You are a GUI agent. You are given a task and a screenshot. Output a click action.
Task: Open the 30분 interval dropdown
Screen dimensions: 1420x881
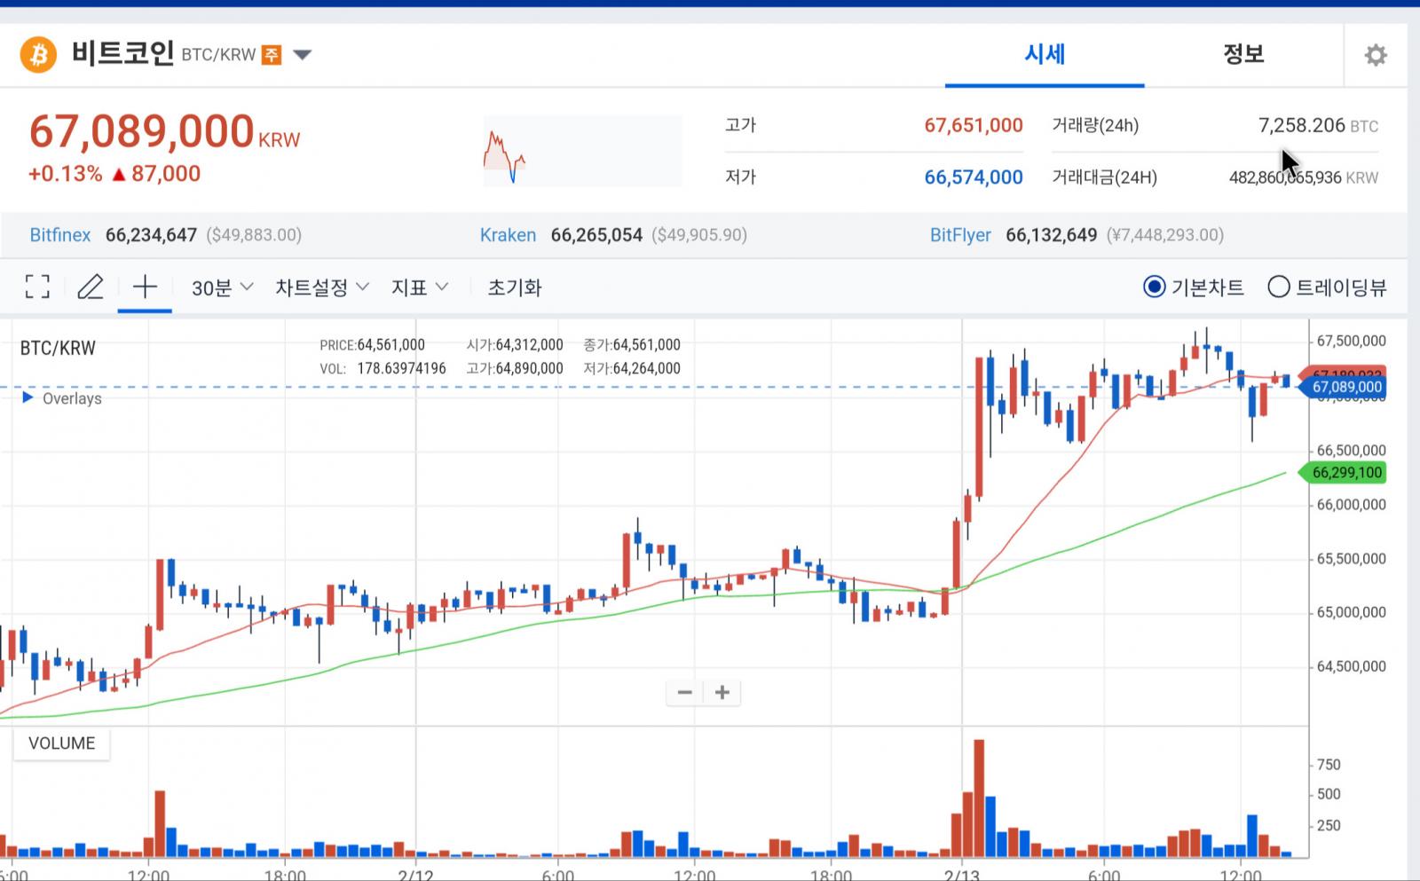point(222,287)
